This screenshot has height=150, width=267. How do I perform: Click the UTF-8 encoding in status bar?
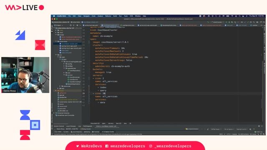pyautogui.click(x=228, y=134)
